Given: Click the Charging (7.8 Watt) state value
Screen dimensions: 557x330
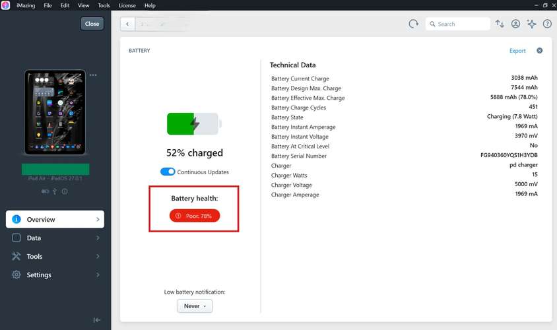Looking at the screenshot, I should click(x=512, y=117).
